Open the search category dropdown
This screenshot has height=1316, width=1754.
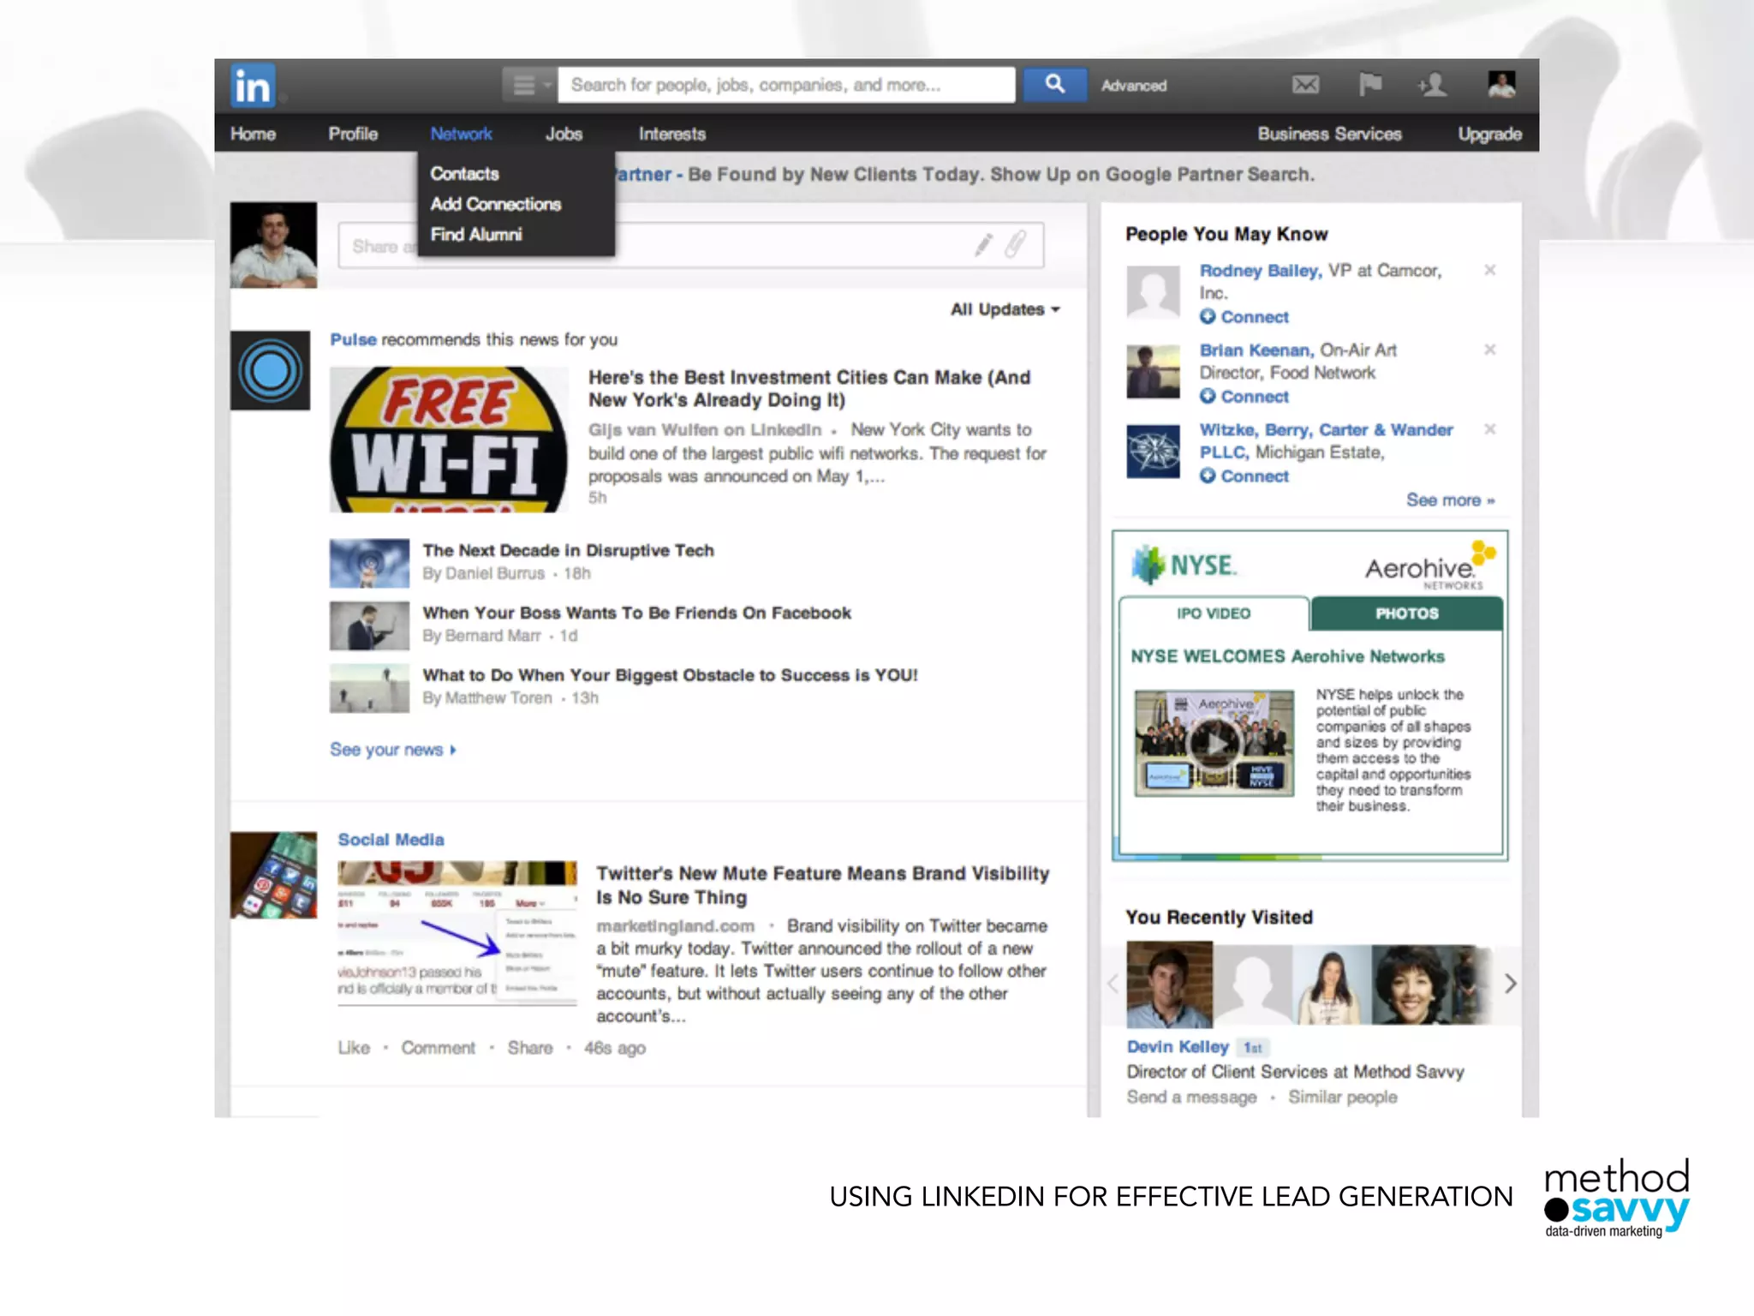coord(529,85)
